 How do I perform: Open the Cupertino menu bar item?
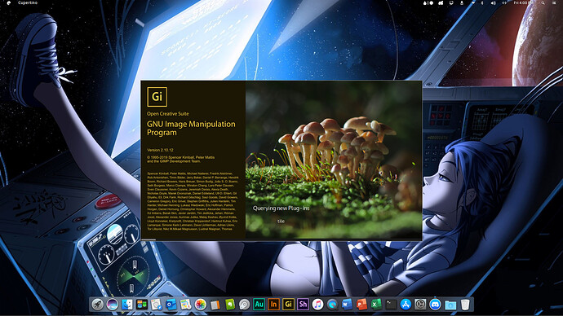tap(28, 3)
